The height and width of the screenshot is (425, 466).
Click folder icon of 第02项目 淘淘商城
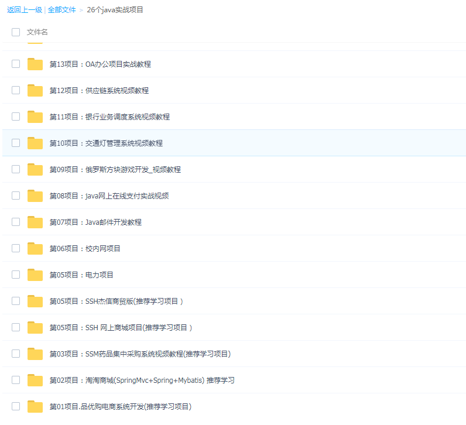pyautogui.click(x=35, y=380)
